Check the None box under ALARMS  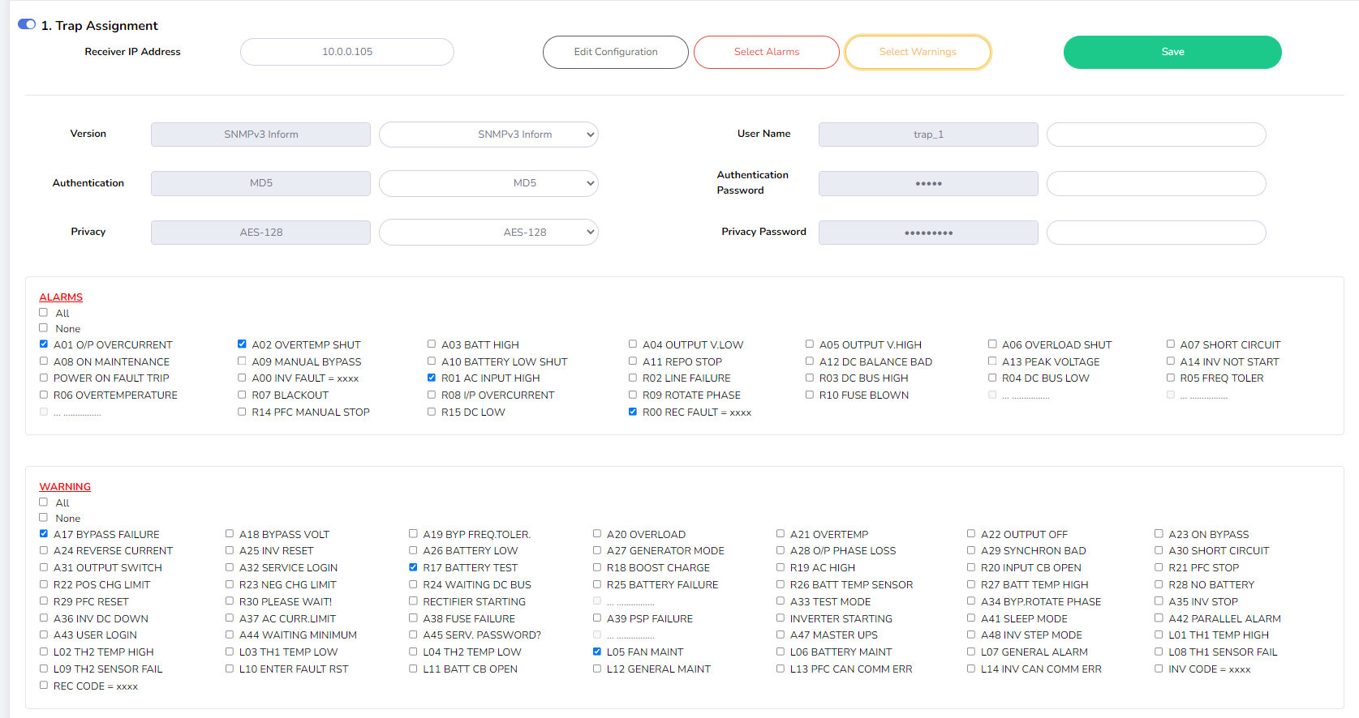44,327
